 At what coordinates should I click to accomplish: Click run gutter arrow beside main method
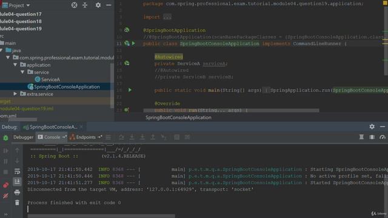130,90
